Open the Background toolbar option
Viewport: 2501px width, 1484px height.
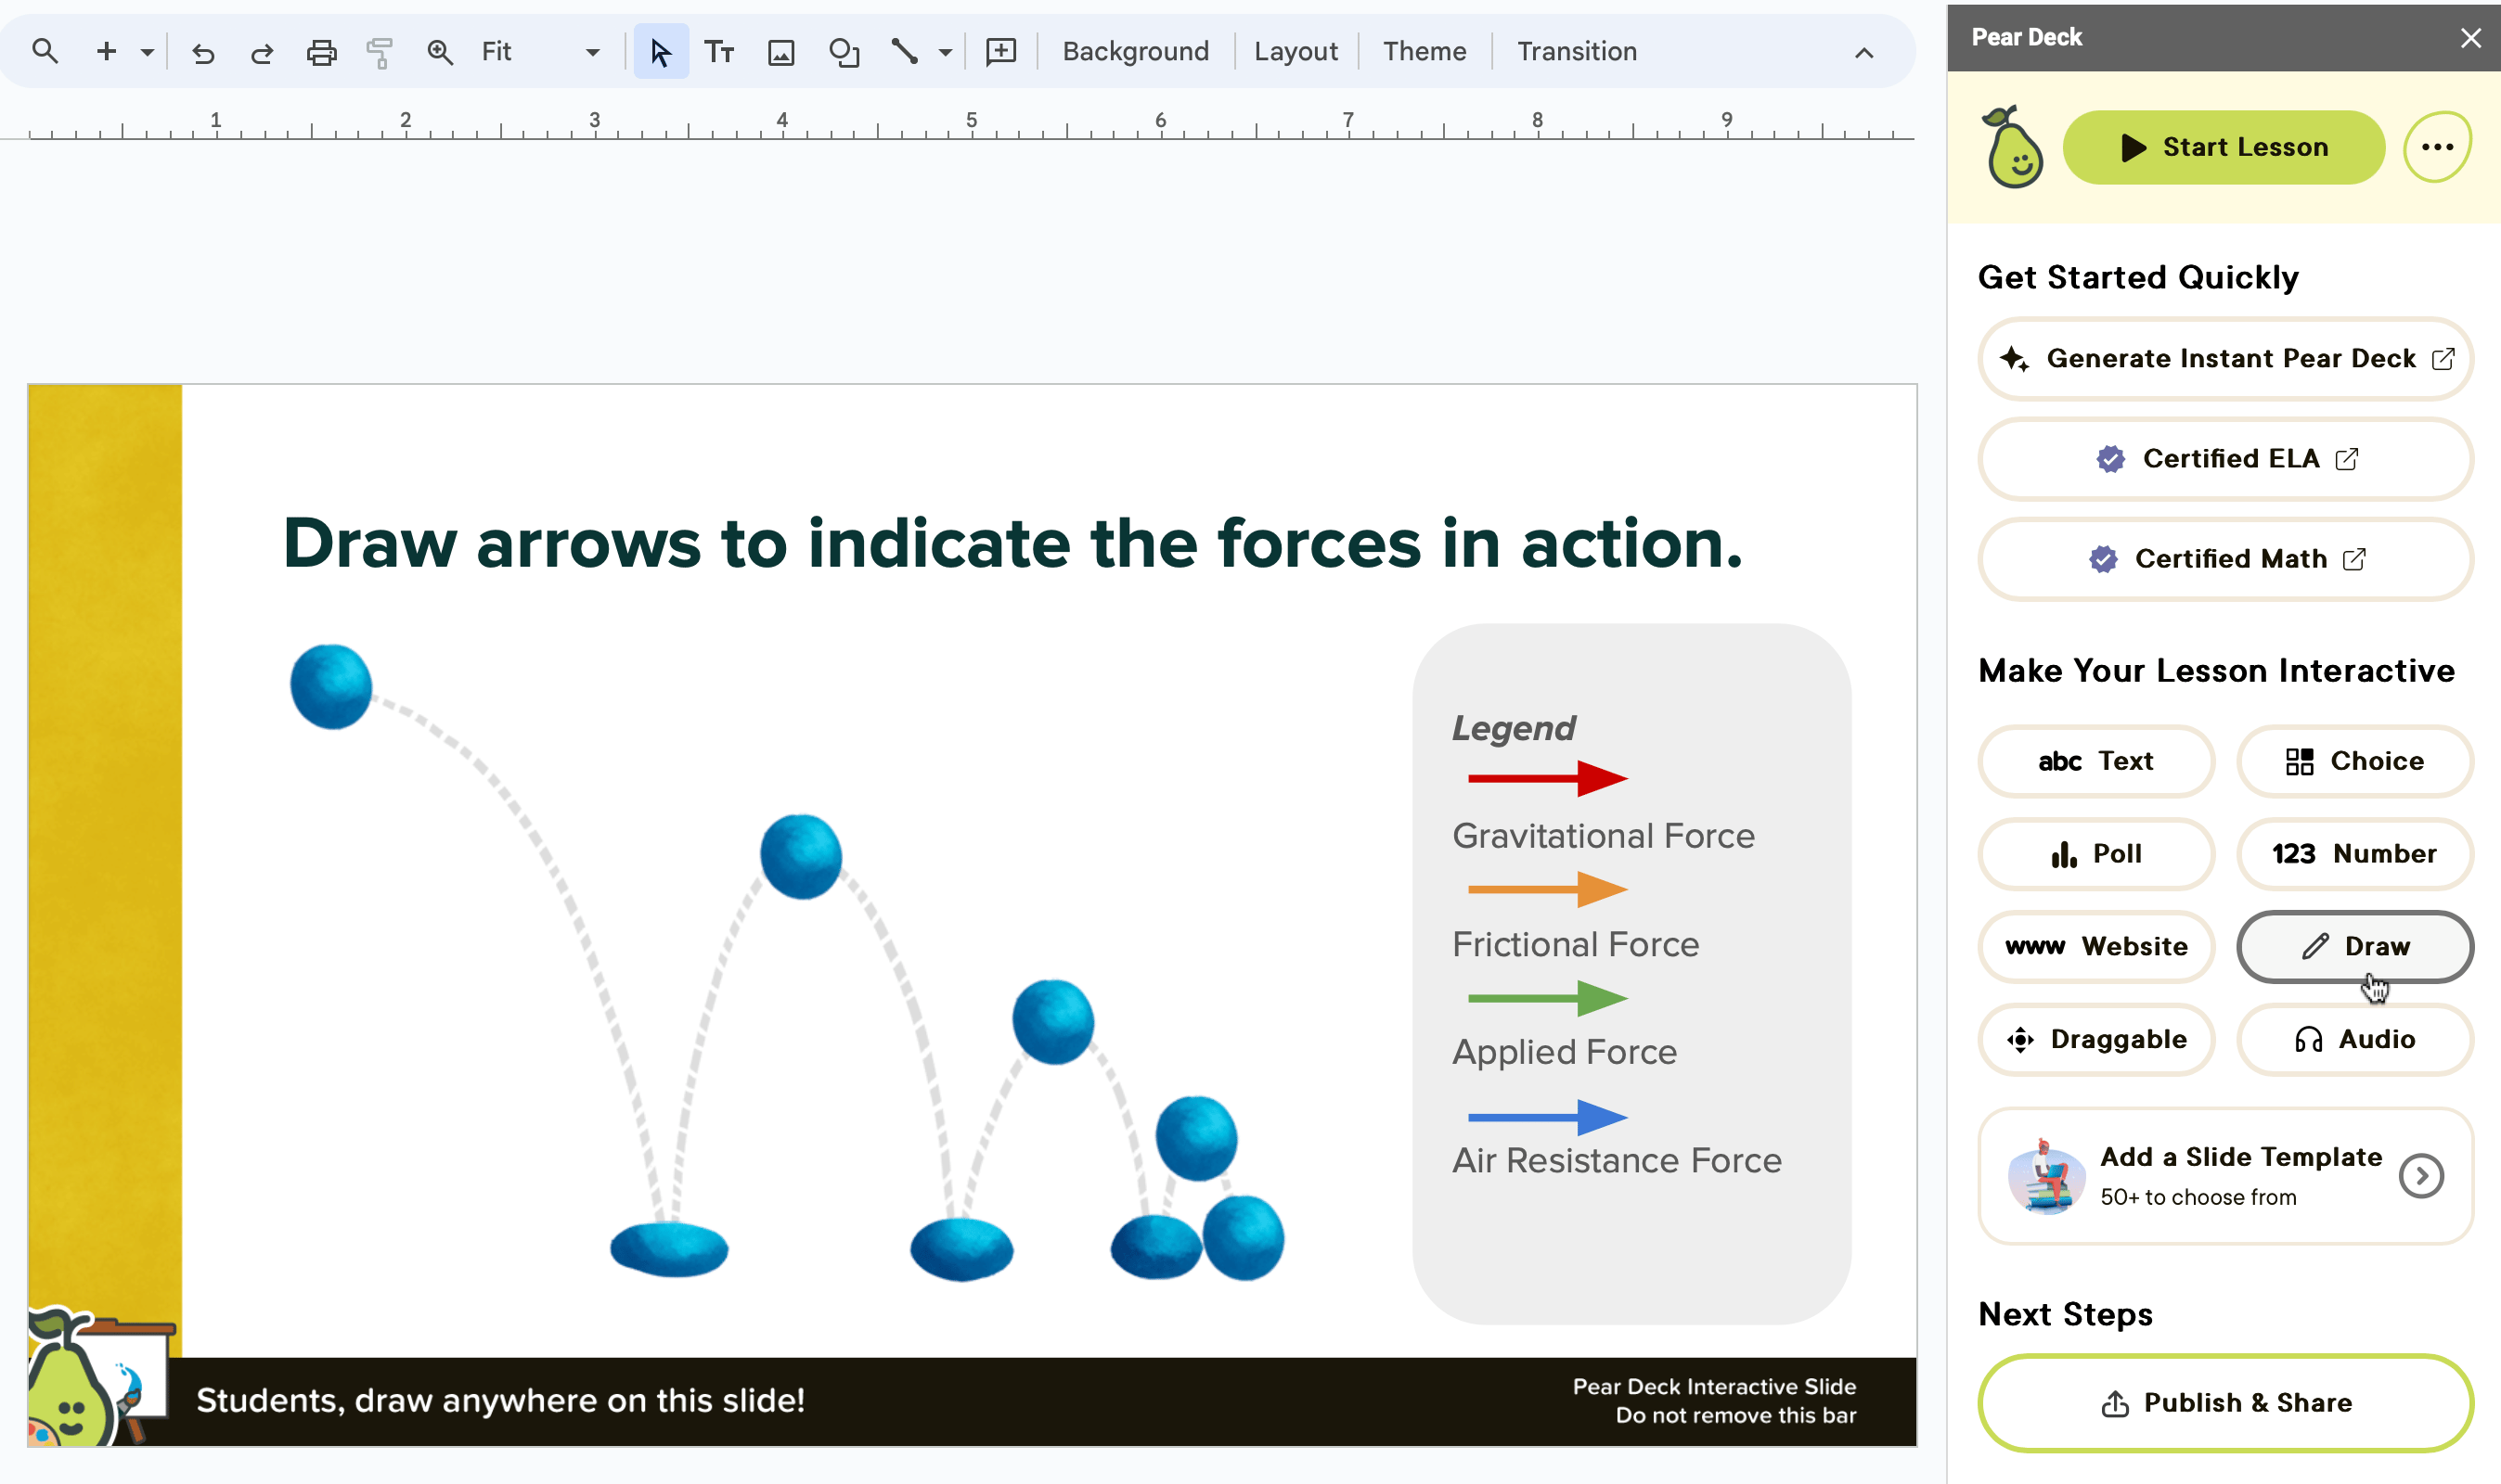1136,51
